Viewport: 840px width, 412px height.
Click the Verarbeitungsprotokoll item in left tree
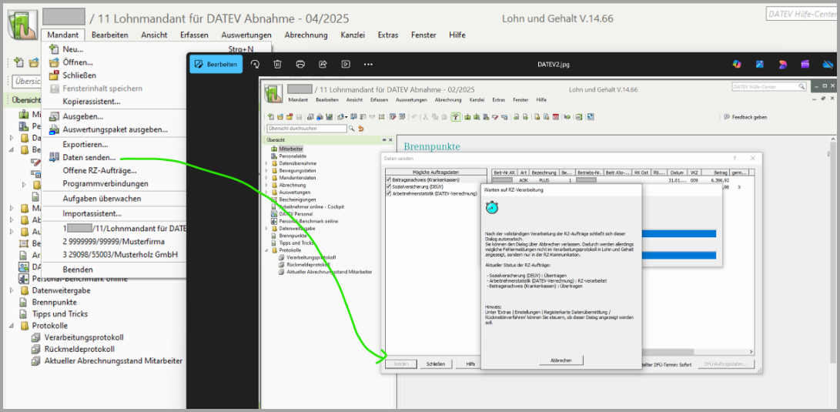click(x=83, y=337)
